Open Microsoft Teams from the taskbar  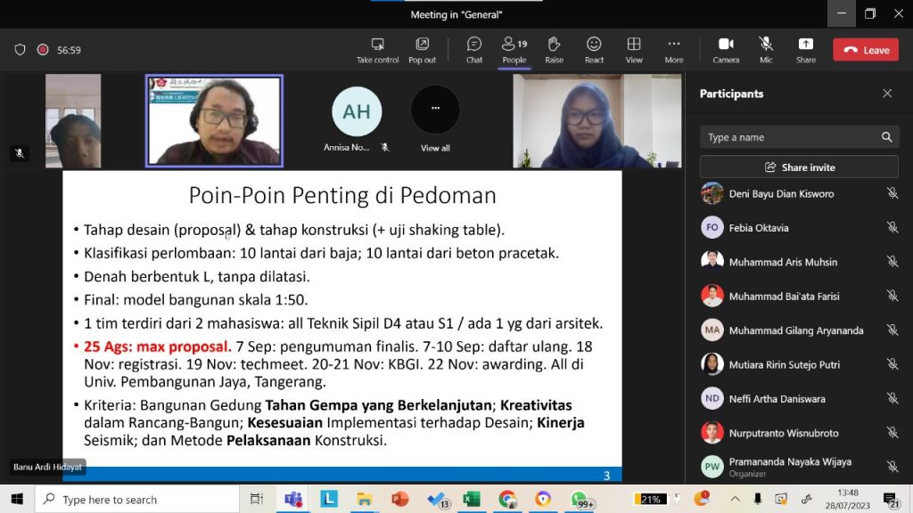(292, 499)
